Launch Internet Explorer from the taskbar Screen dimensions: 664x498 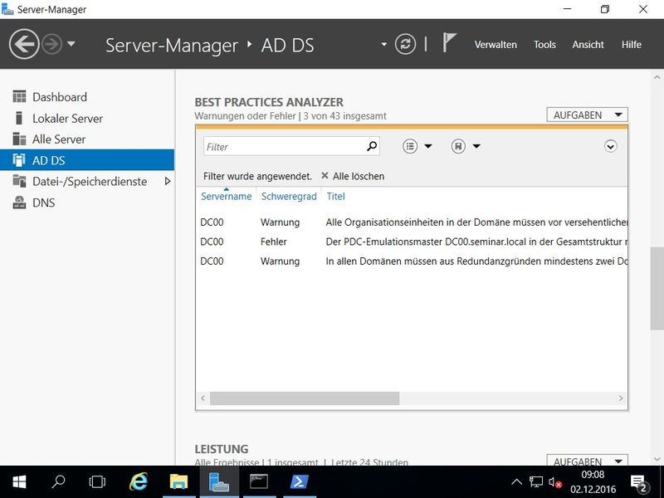139,481
